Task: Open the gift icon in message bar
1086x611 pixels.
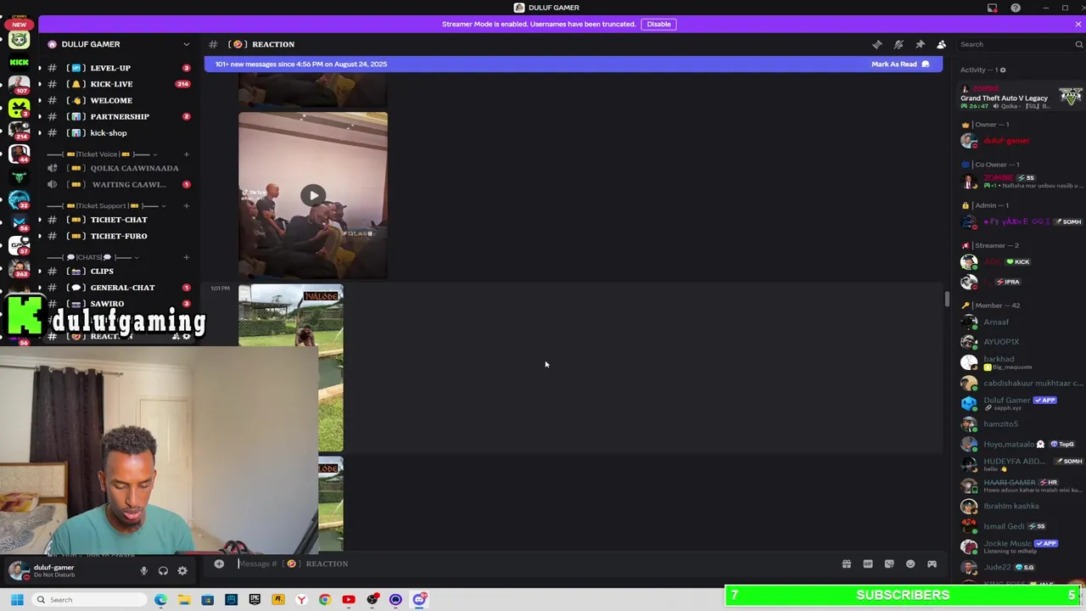Action: point(846,563)
